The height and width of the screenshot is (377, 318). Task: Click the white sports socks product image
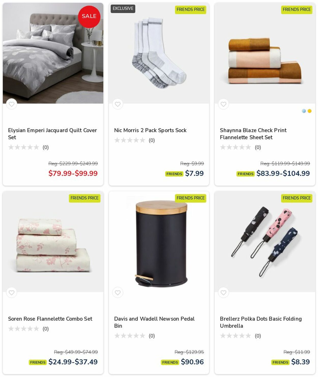[159, 53]
